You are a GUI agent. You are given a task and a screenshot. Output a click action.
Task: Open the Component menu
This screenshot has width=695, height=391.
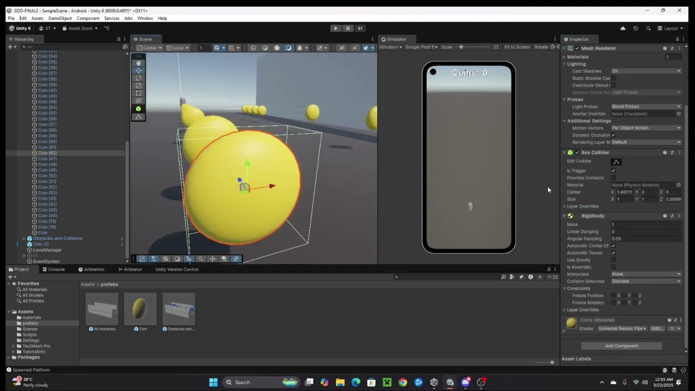(x=88, y=18)
